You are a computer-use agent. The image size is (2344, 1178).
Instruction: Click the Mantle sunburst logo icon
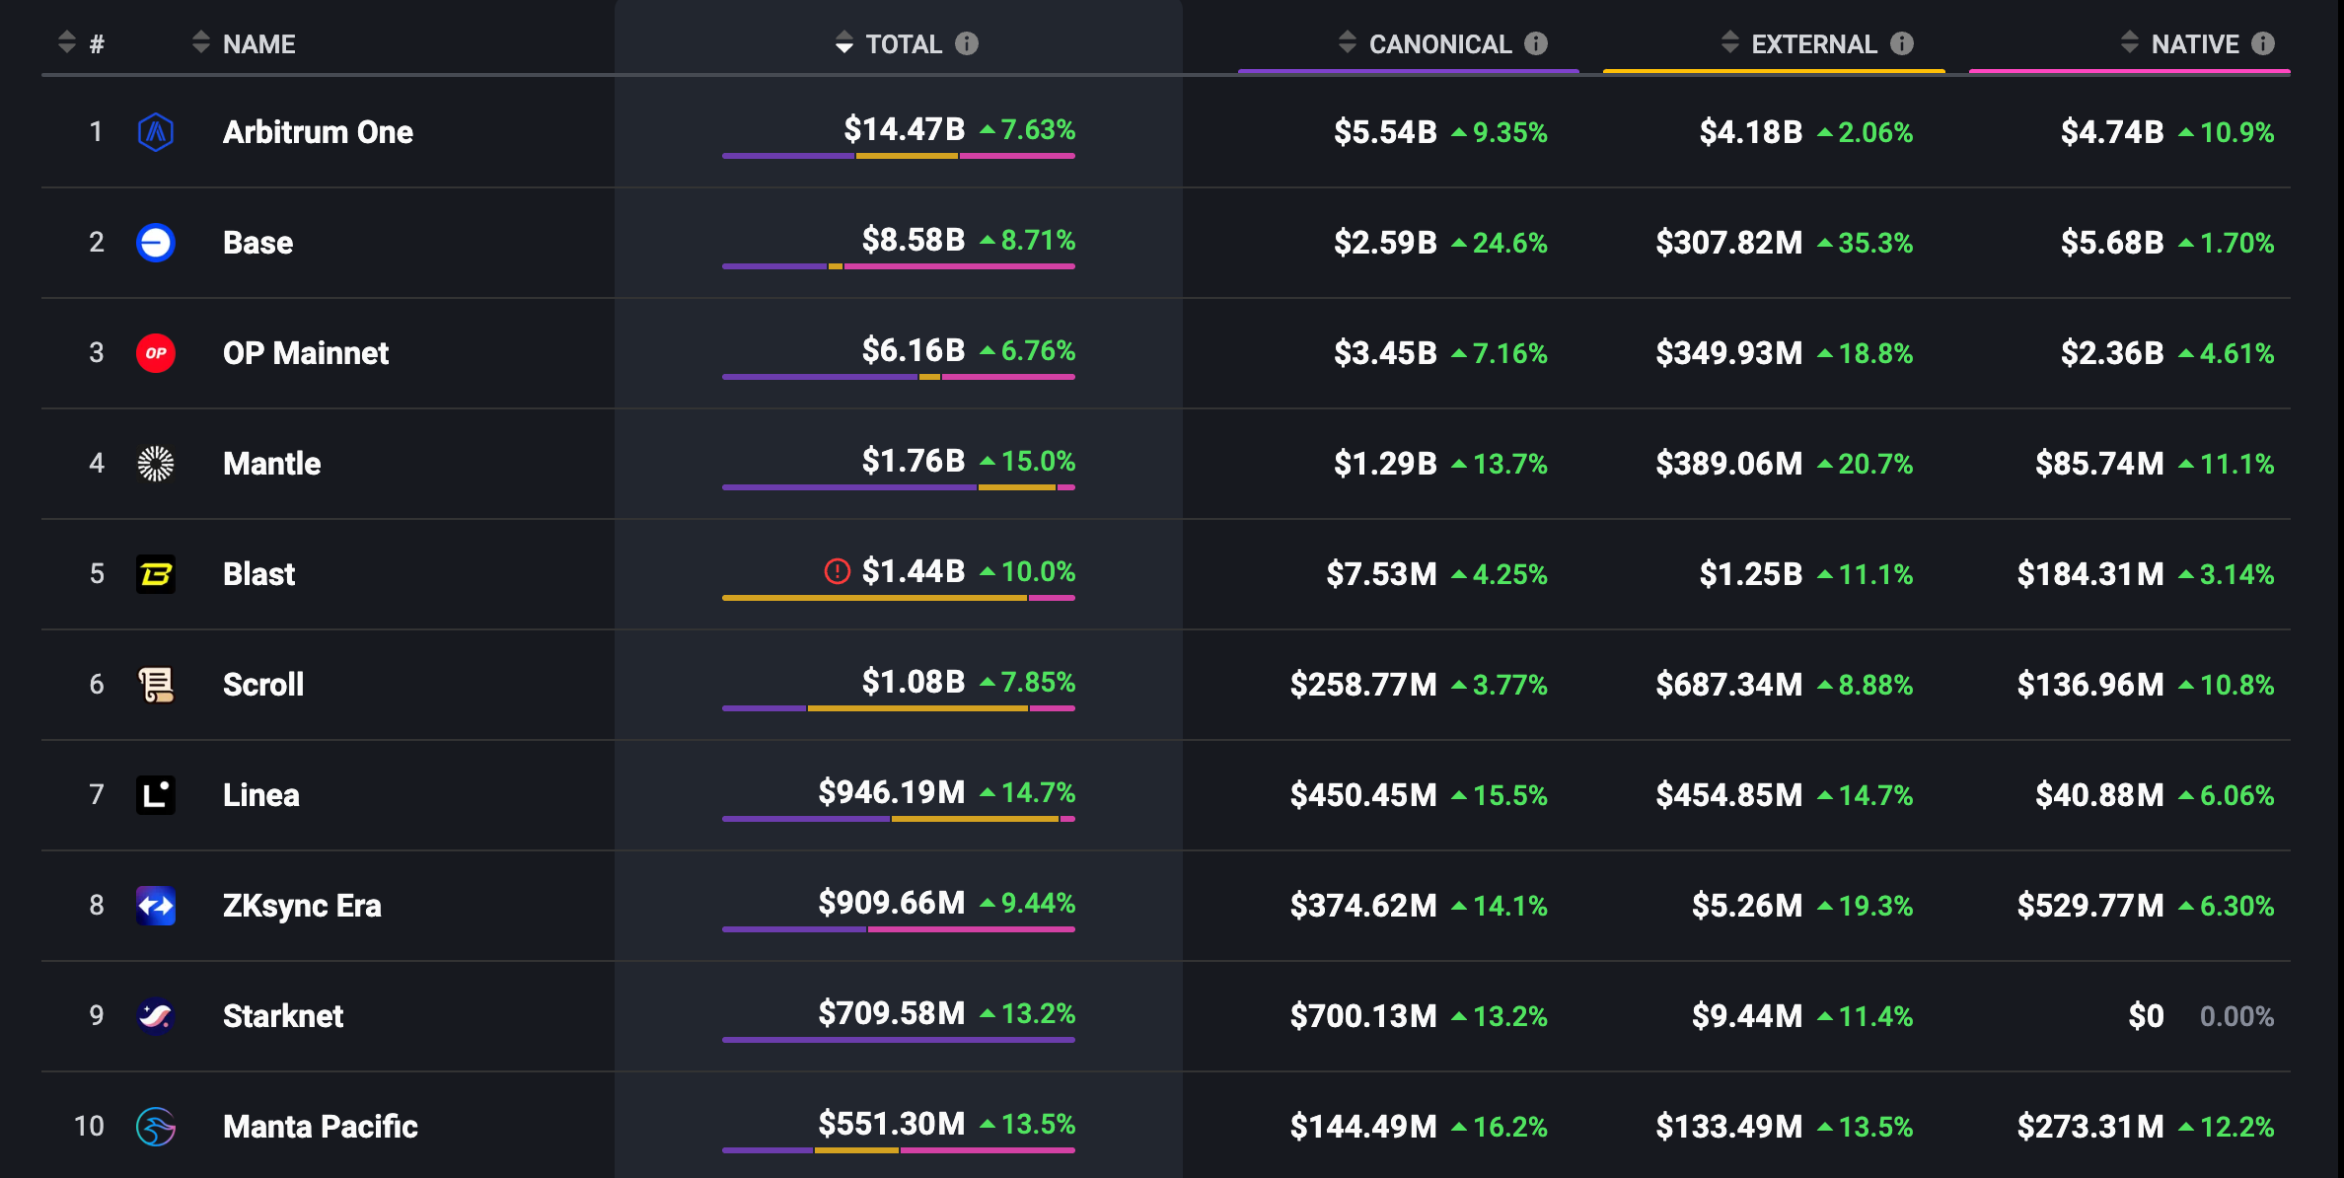point(156,464)
